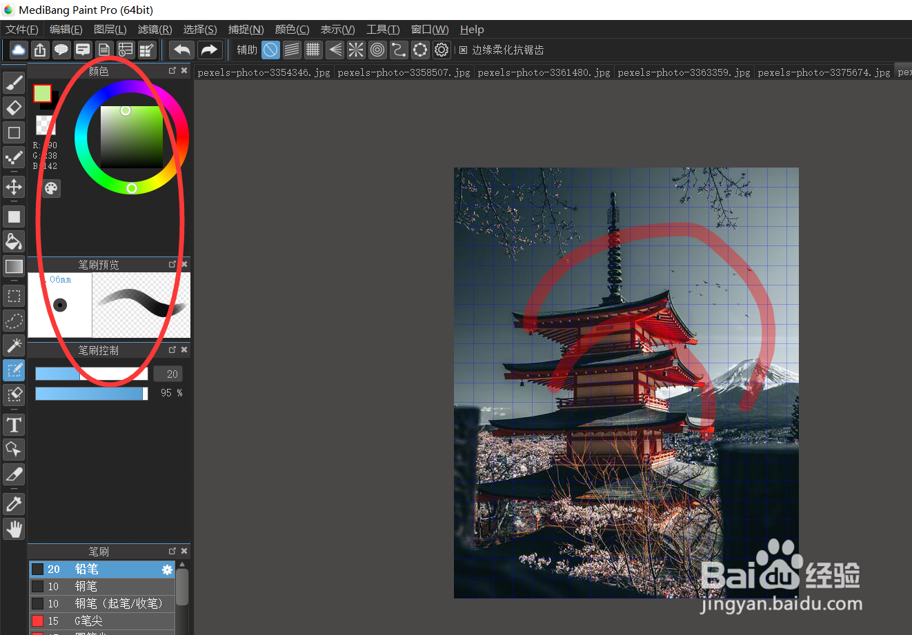
Task: Click the message box icon in toolbar
Action: 83,50
